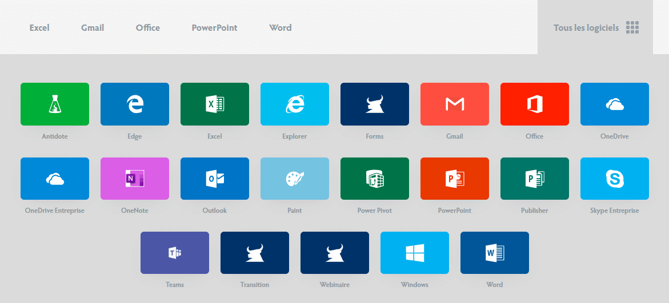The width and height of the screenshot is (669, 303).
Task: Open the OneDrive Entreprise cloud tile
Action: tap(55, 179)
